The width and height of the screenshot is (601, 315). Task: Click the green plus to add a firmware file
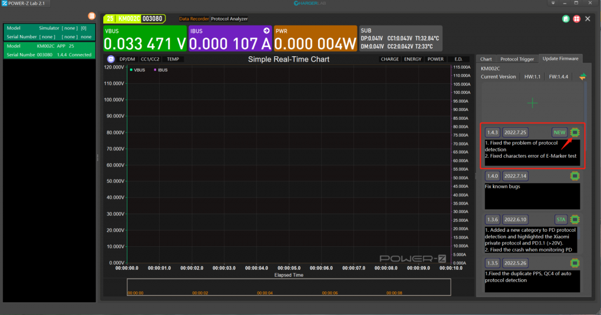click(x=532, y=103)
